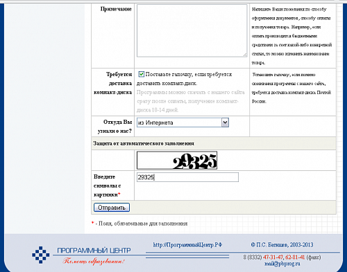Click the 'ПРОГРАММНЫЙ ЦЕНТР' footer title text

coord(94,251)
